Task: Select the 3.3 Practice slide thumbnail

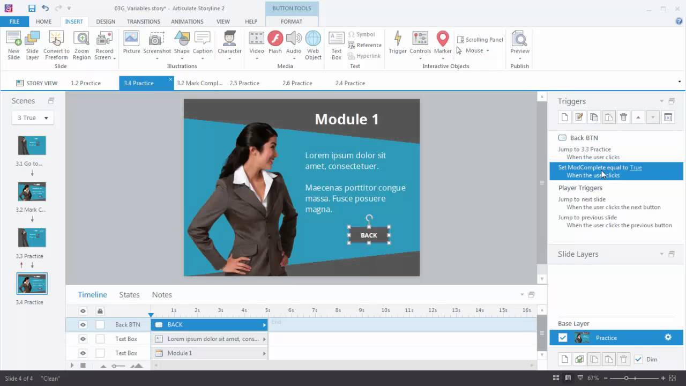Action: (32, 237)
